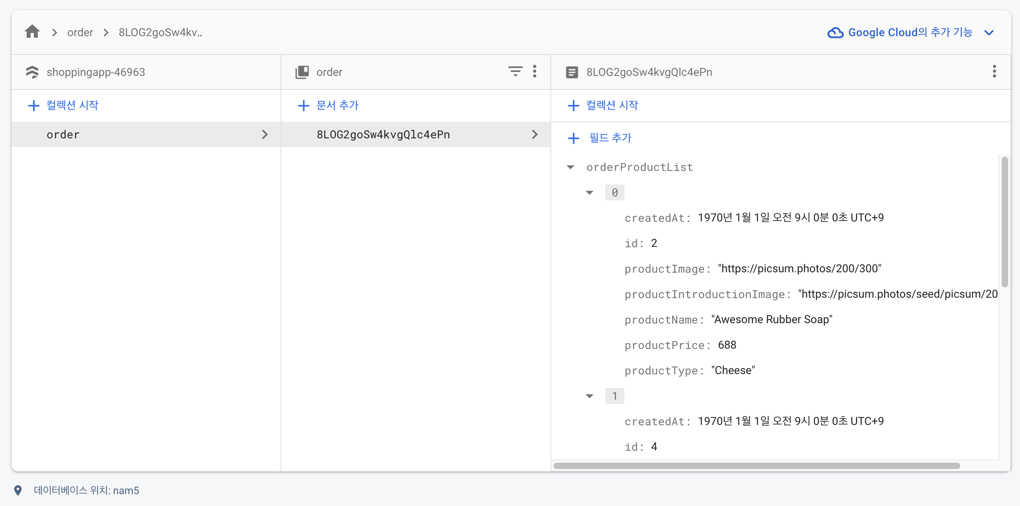Click the array index badge 1
The width and height of the screenshot is (1020, 506).
click(614, 396)
